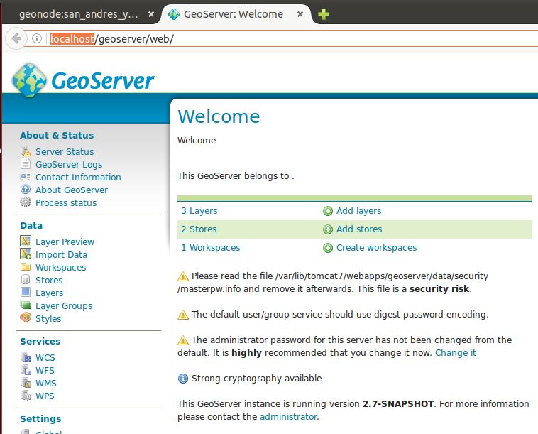This screenshot has width=538, height=434.
Task: Open the Server Status page link
Action: (x=65, y=151)
